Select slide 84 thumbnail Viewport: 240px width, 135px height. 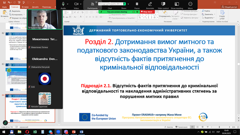30,108
